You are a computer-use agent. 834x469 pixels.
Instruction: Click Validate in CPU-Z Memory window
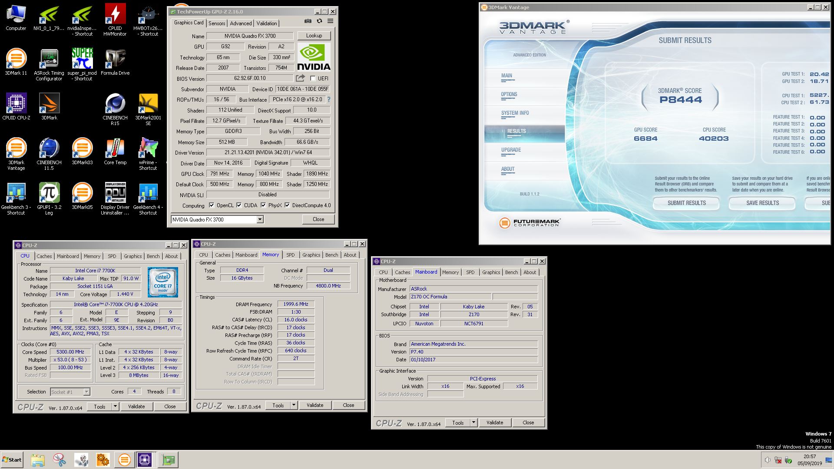[x=315, y=405]
